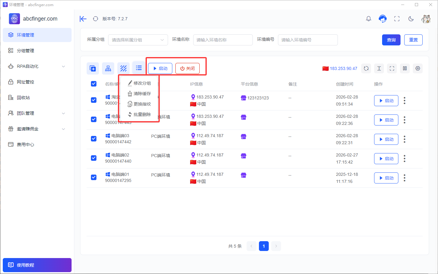Uncheck the checkbox for 电脑端02
The height and width of the screenshot is (274, 438).
tap(94, 158)
